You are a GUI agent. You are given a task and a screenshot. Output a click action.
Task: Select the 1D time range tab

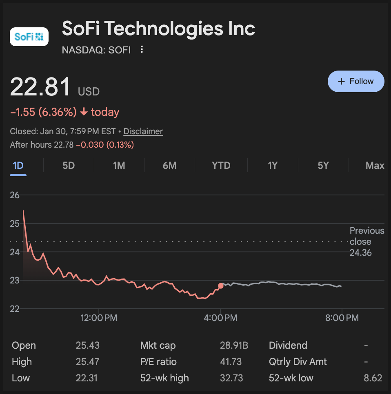coord(18,166)
